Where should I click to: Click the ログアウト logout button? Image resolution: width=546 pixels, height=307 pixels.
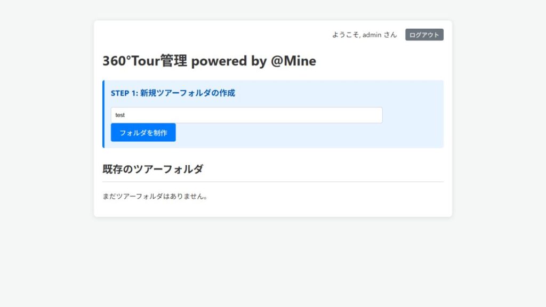[424, 35]
